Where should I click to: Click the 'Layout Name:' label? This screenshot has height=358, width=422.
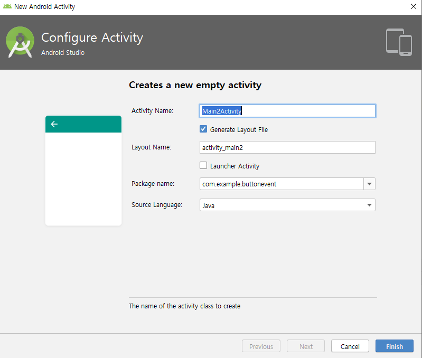coord(151,147)
